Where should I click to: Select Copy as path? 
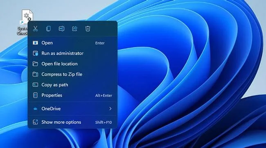point(72,85)
